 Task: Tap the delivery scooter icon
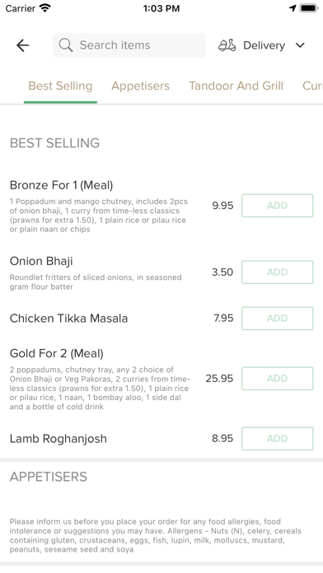tap(227, 45)
